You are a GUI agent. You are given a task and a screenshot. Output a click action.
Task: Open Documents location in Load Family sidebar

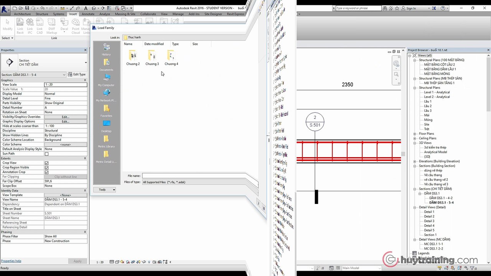(106, 65)
